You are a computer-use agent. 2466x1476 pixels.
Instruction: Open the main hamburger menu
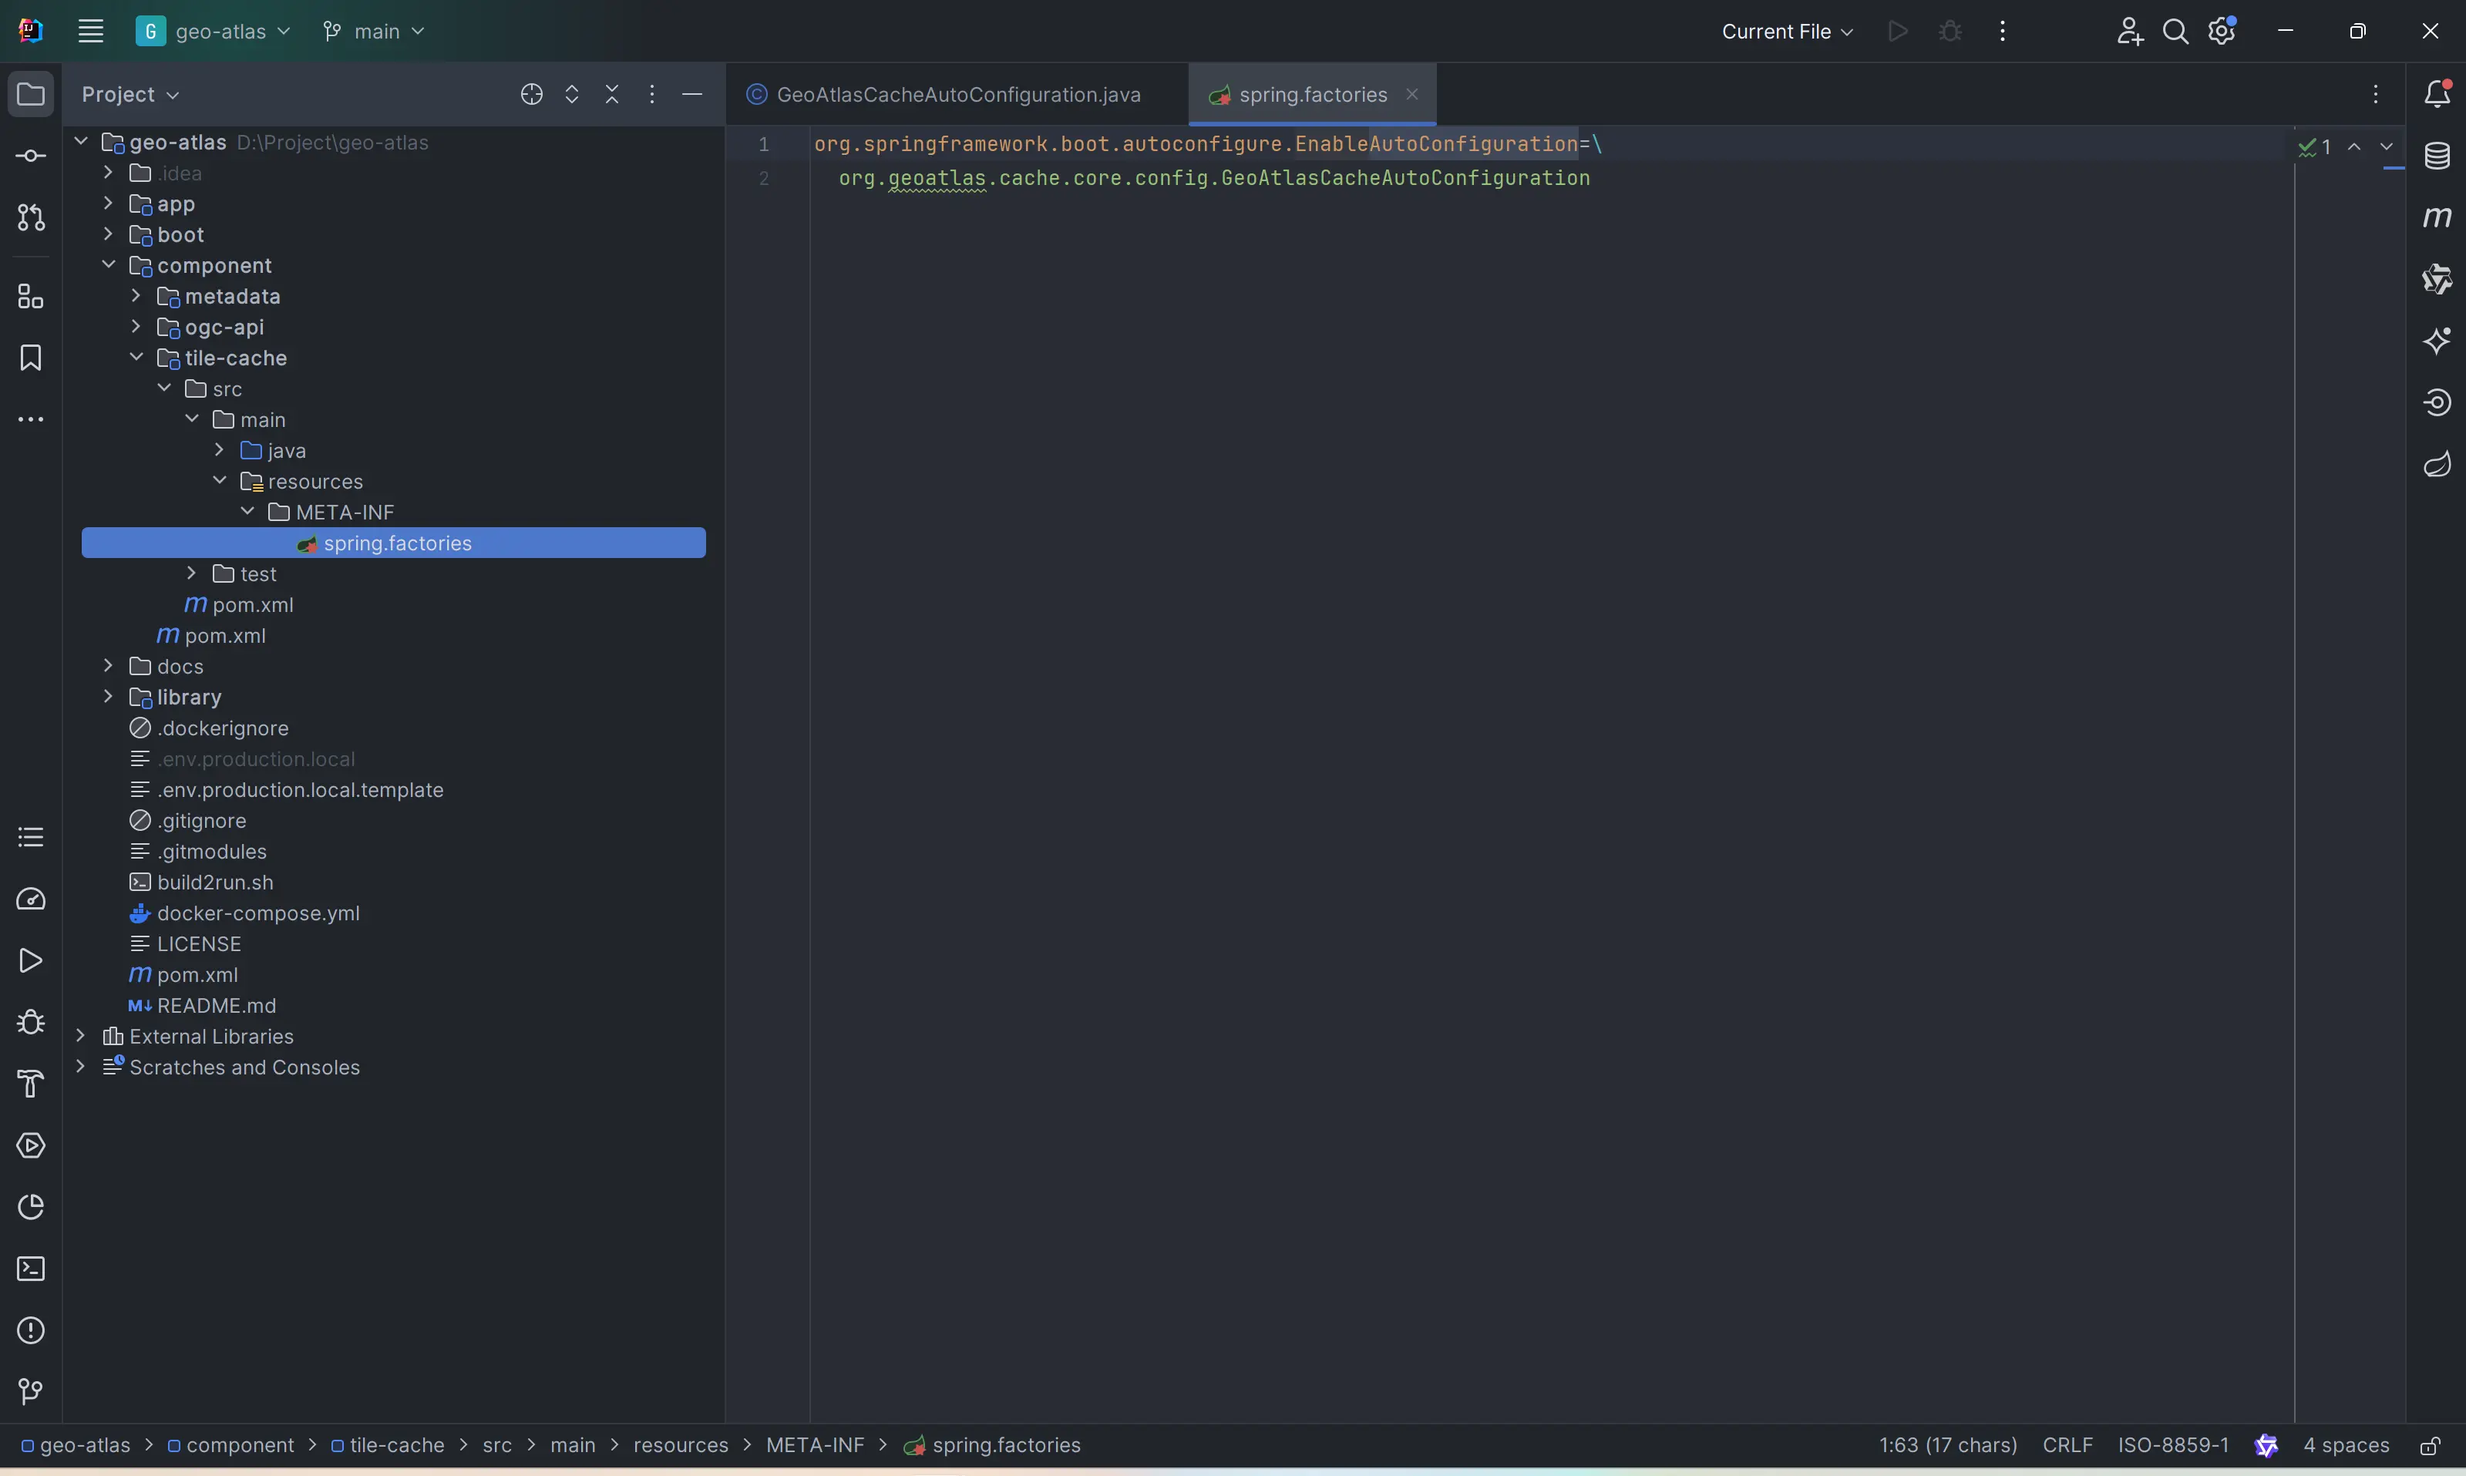[90, 31]
